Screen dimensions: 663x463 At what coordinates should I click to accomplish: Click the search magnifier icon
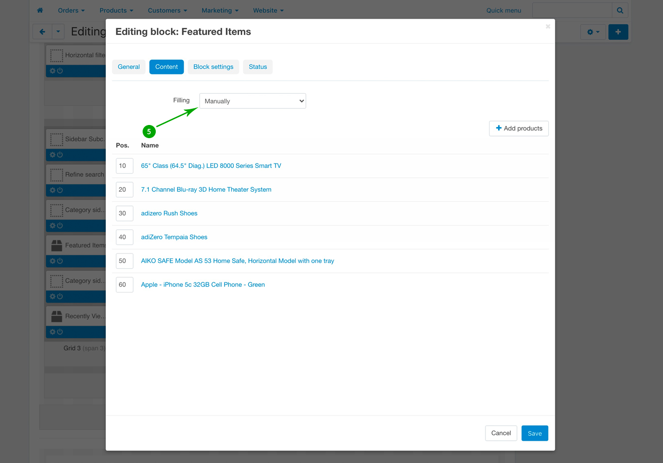tap(620, 10)
